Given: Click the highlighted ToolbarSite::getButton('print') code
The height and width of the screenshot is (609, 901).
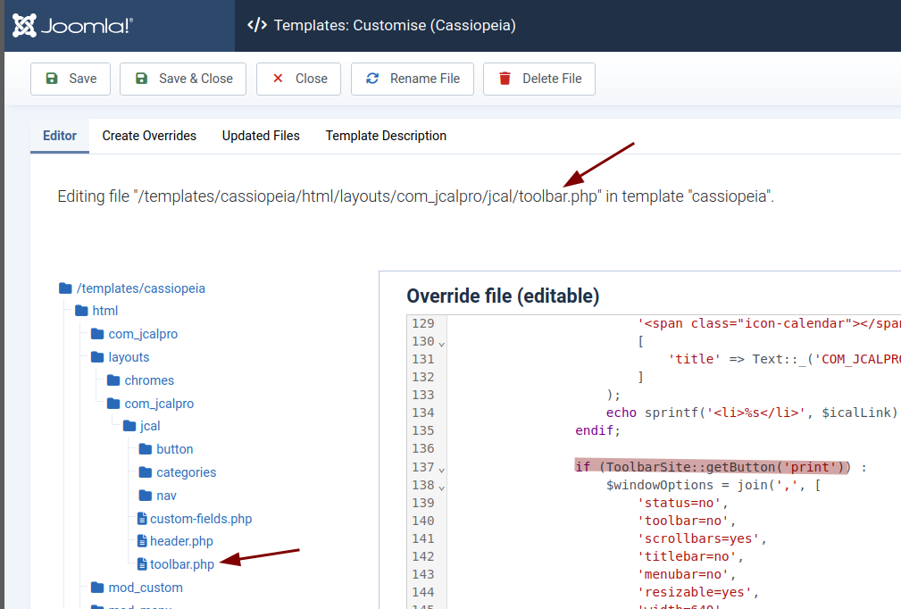Looking at the screenshot, I should [x=712, y=466].
